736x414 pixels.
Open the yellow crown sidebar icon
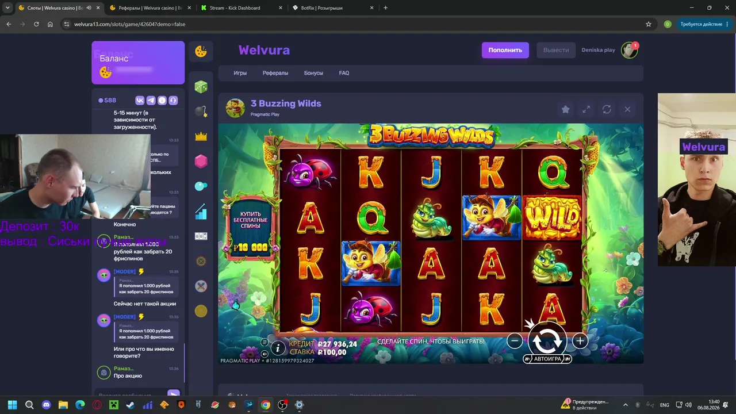[201, 137]
